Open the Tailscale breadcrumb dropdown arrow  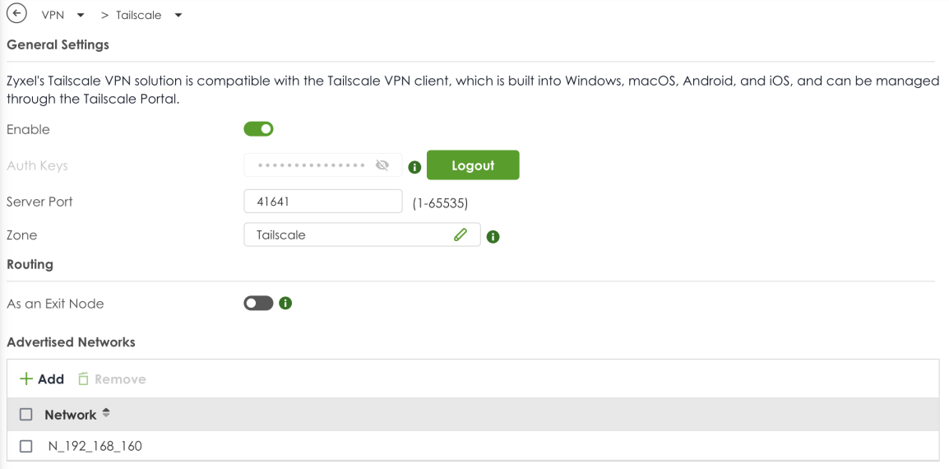pyautogui.click(x=178, y=16)
